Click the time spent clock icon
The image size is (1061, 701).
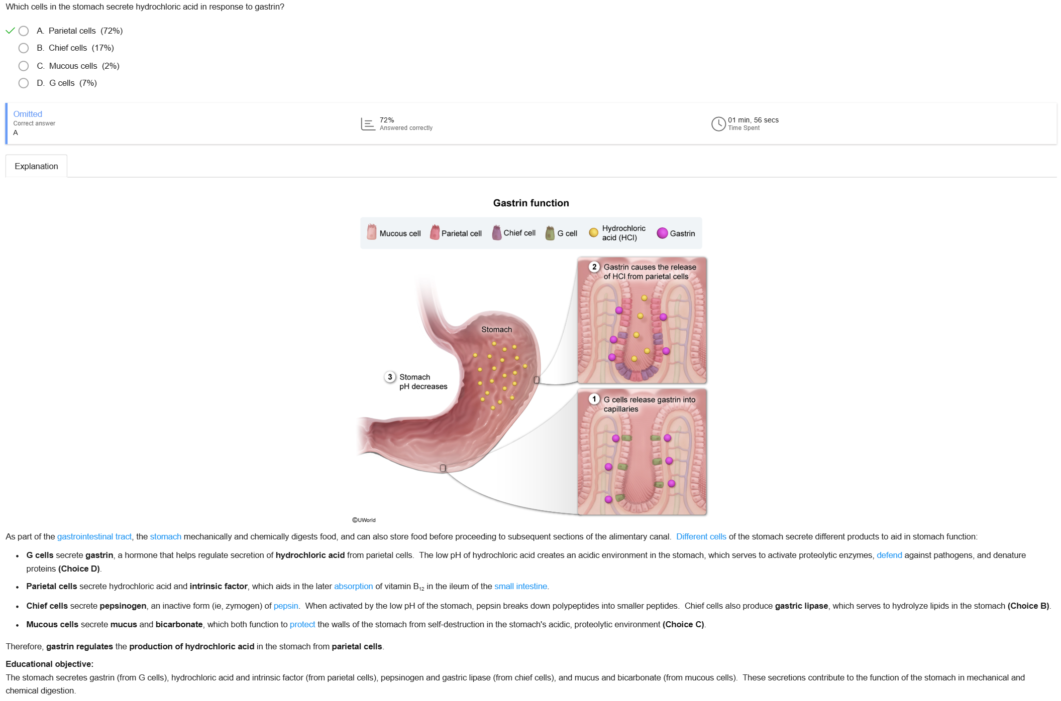718,124
